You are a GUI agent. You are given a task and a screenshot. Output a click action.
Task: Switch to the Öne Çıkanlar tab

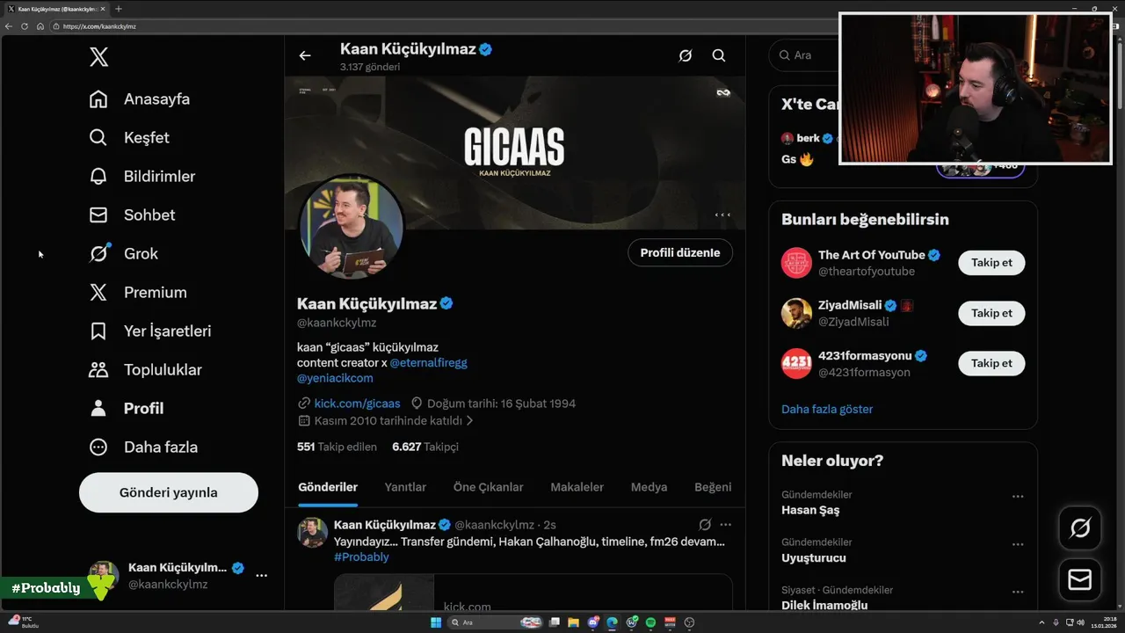pyautogui.click(x=488, y=487)
